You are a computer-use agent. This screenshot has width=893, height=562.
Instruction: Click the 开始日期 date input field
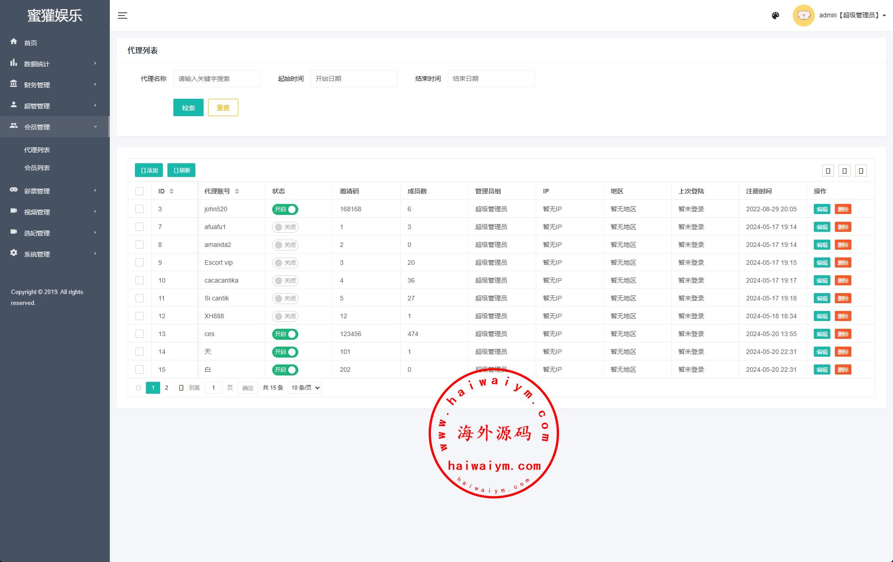tap(354, 79)
